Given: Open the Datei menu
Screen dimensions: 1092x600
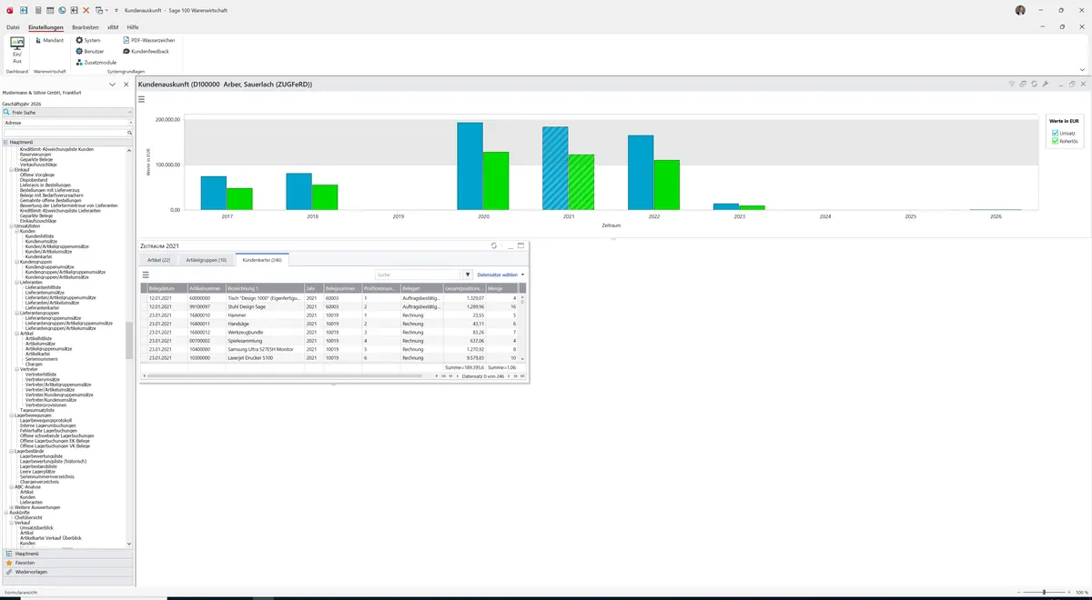Looking at the screenshot, I should (x=13, y=27).
